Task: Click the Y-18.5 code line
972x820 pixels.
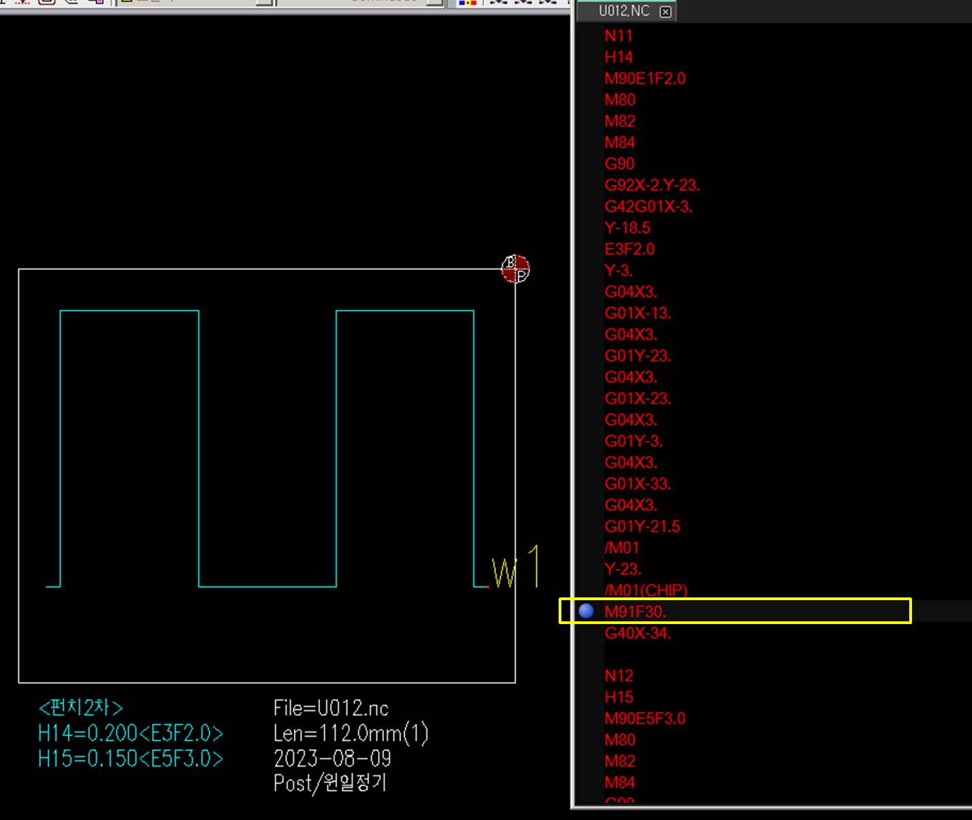Action: coord(628,227)
